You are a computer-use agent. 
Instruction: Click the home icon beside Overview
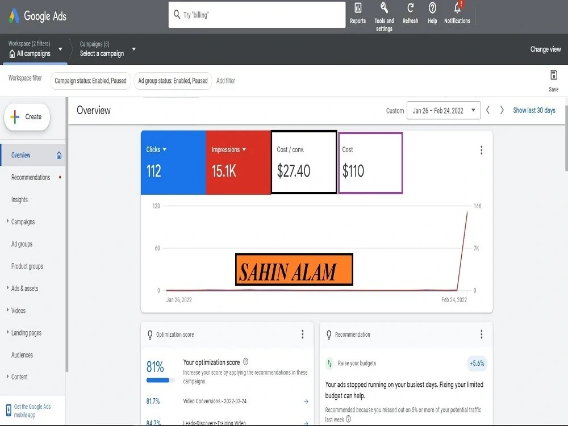(x=59, y=156)
